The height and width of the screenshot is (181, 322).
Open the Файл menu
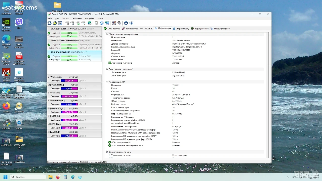pyautogui.click(x=50, y=18)
